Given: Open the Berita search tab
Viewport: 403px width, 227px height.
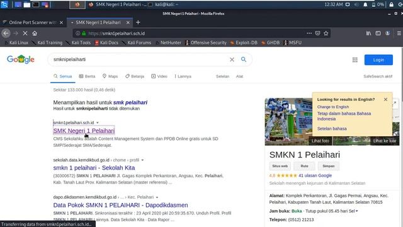Looking at the screenshot, I should pyautogui.click(x=87, y=76).
